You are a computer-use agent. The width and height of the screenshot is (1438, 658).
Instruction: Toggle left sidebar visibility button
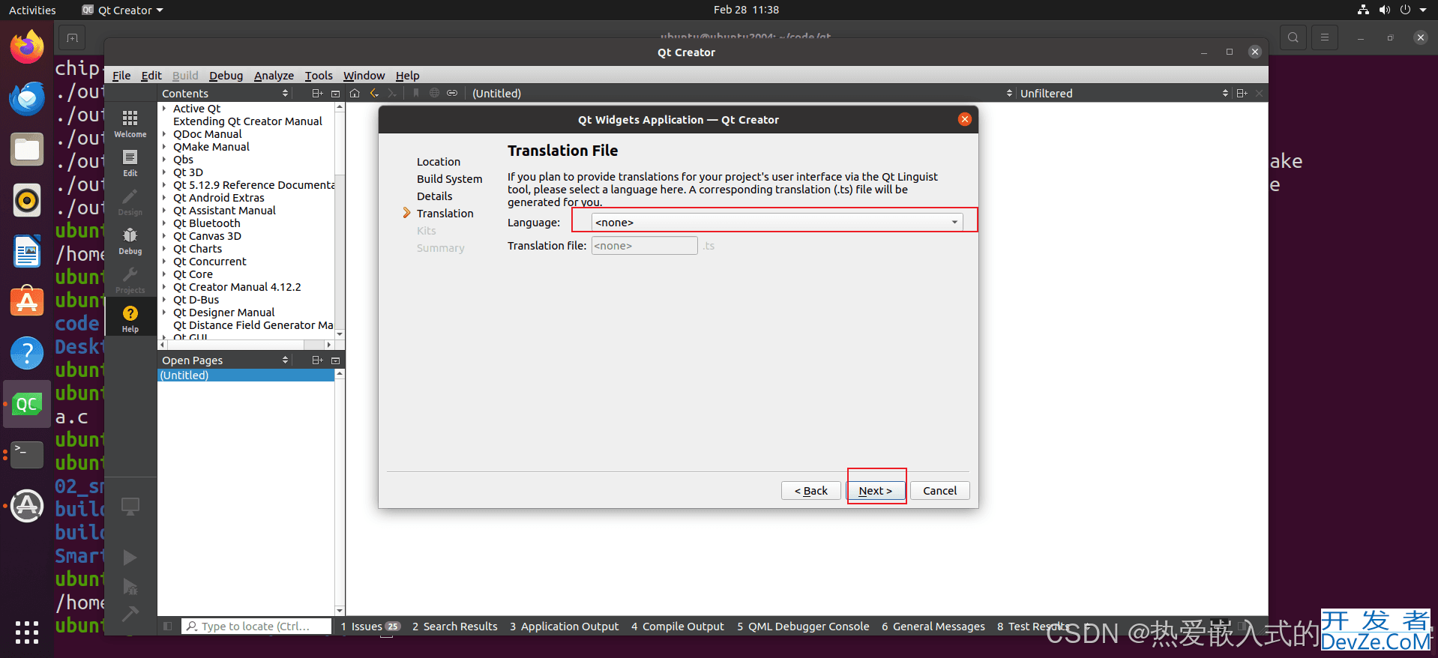168,626
